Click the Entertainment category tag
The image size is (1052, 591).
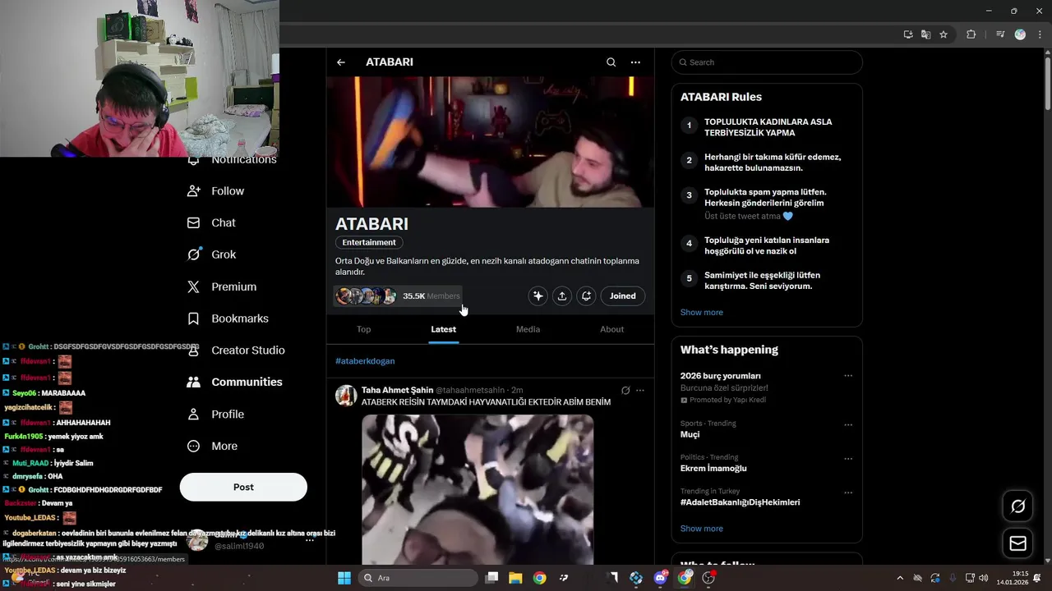tap(369, 242)
